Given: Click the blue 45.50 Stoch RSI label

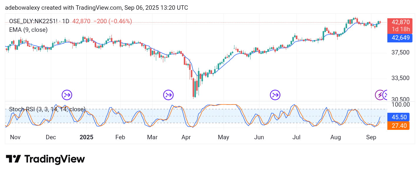Looking at the screenshot, I should [399, 117].
